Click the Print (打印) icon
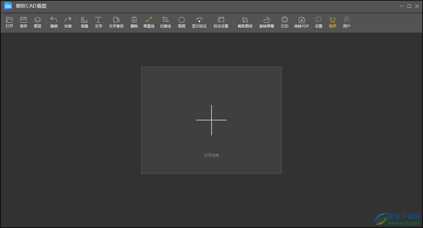 (x=285, y=20)
